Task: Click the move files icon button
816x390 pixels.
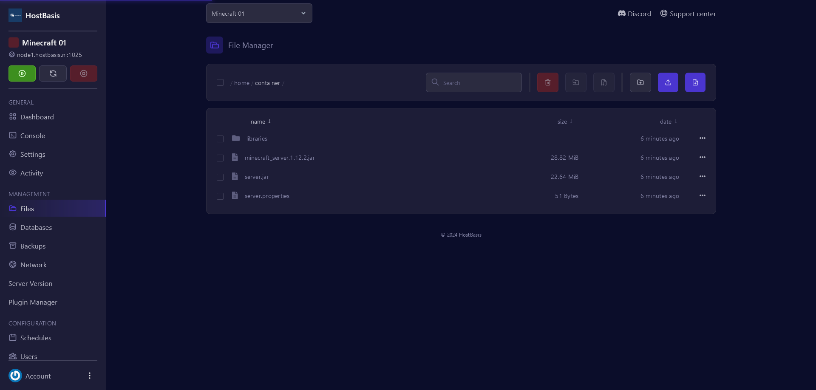Action: click(x=576, y=82)
